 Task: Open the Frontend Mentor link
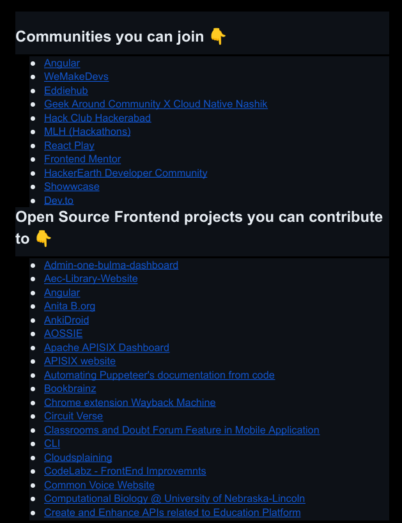point(82,159)
